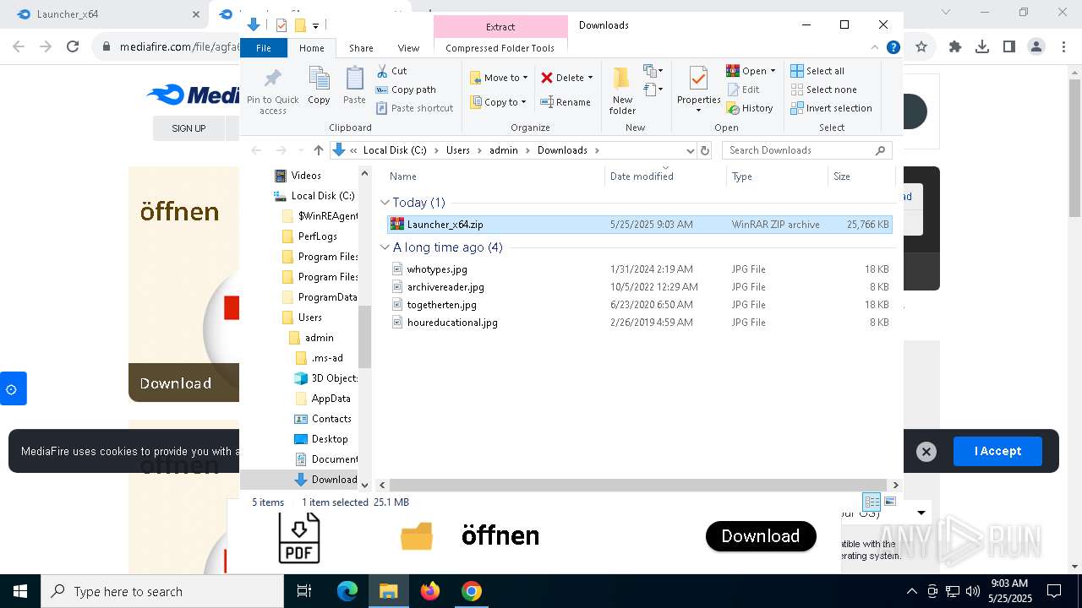Click Copy path in Clipboard group
Viewport: 1082px width, 608px height.
[x=406, y=90]
